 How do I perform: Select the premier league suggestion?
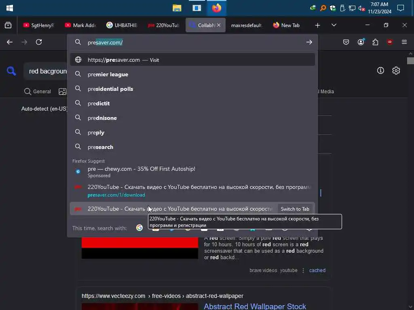pyautogui.click(x=192, y=74)
